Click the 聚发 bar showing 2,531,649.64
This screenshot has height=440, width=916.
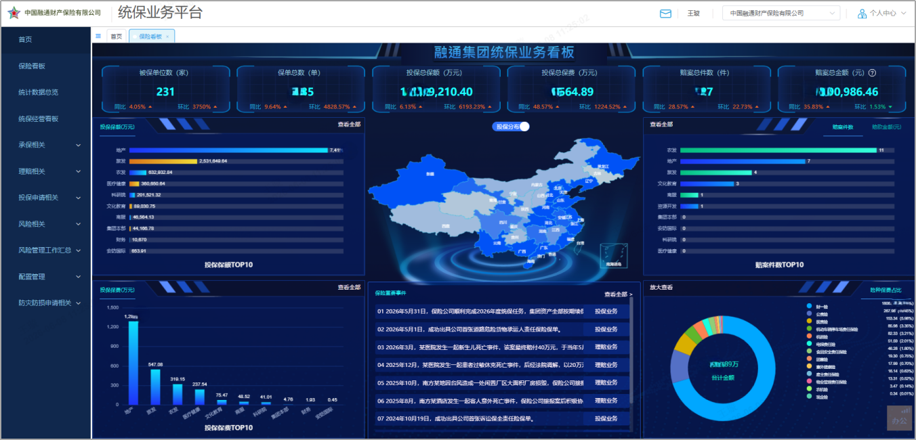coord(163,161)
